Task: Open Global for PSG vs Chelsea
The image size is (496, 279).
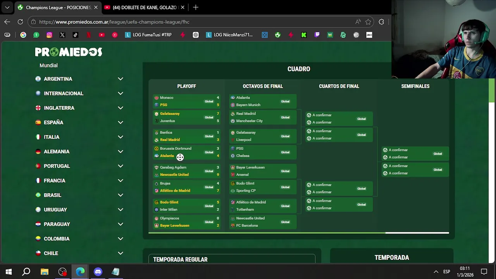Action: 285,152
